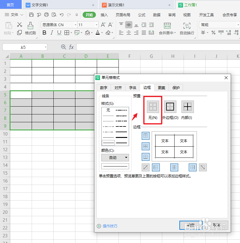This screenshot has width=240, height=243.
Task: Toggle the right border button
Action: tap(193, 167)
